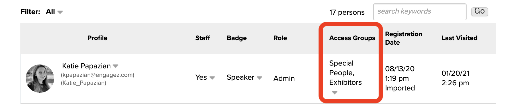Click the 17 persons count label
The width and height of the screenshot is (519, 104).
(347, 12)
